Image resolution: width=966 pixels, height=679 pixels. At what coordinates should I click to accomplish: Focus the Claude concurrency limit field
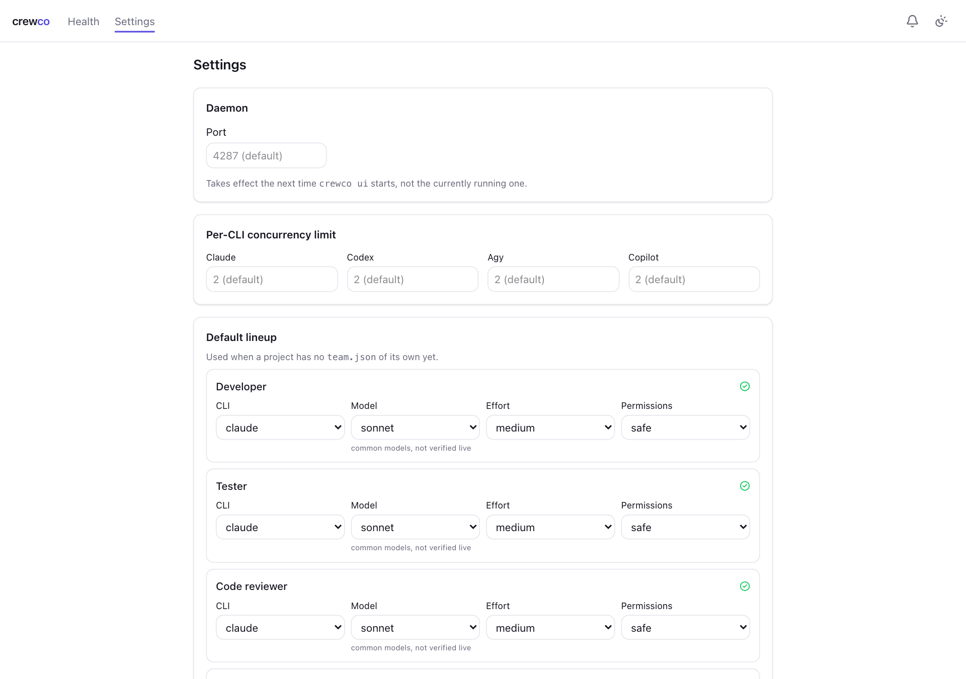[272, 279]
